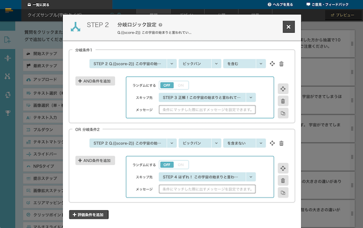Delete the 分岐条件2 condition row with trash icon

[x=282, y=143]
